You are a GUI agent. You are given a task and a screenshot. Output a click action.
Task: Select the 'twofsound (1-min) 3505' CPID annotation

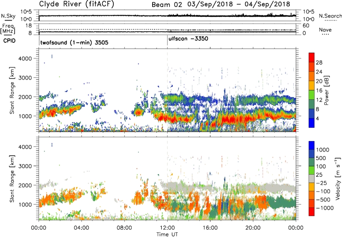74,42
